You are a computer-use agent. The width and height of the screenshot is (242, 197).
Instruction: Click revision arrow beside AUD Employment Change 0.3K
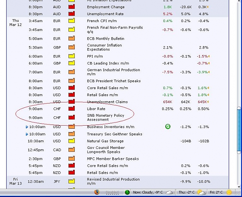(208, 7)
